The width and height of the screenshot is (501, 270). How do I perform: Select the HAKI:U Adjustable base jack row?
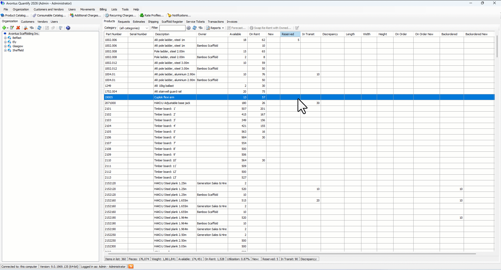tap(299, 103)
